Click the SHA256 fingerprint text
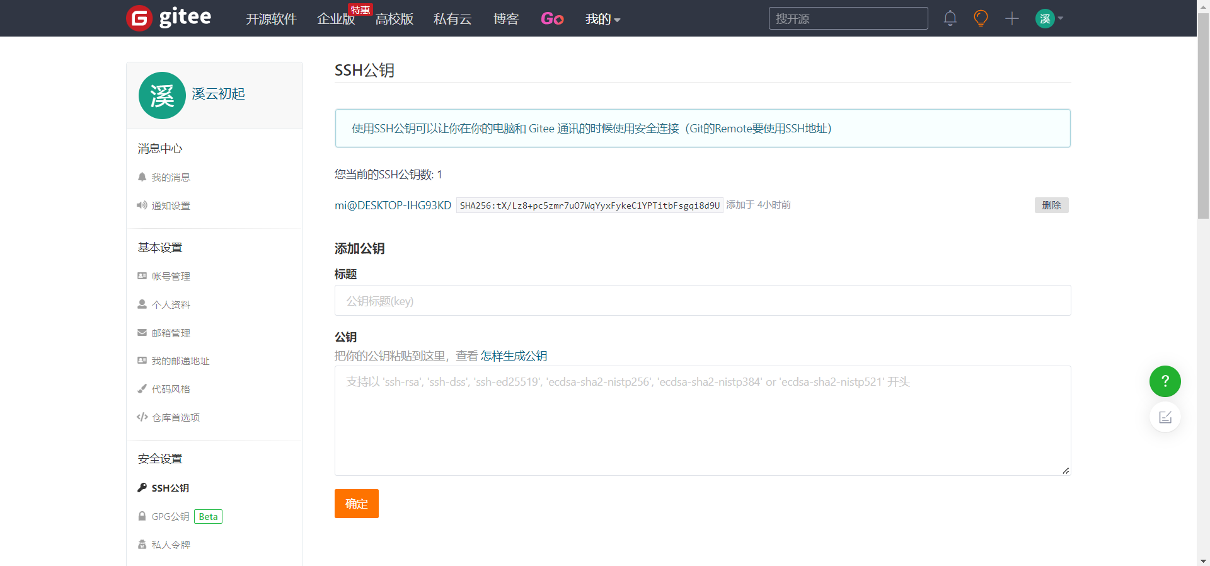 tap(589, 205)
